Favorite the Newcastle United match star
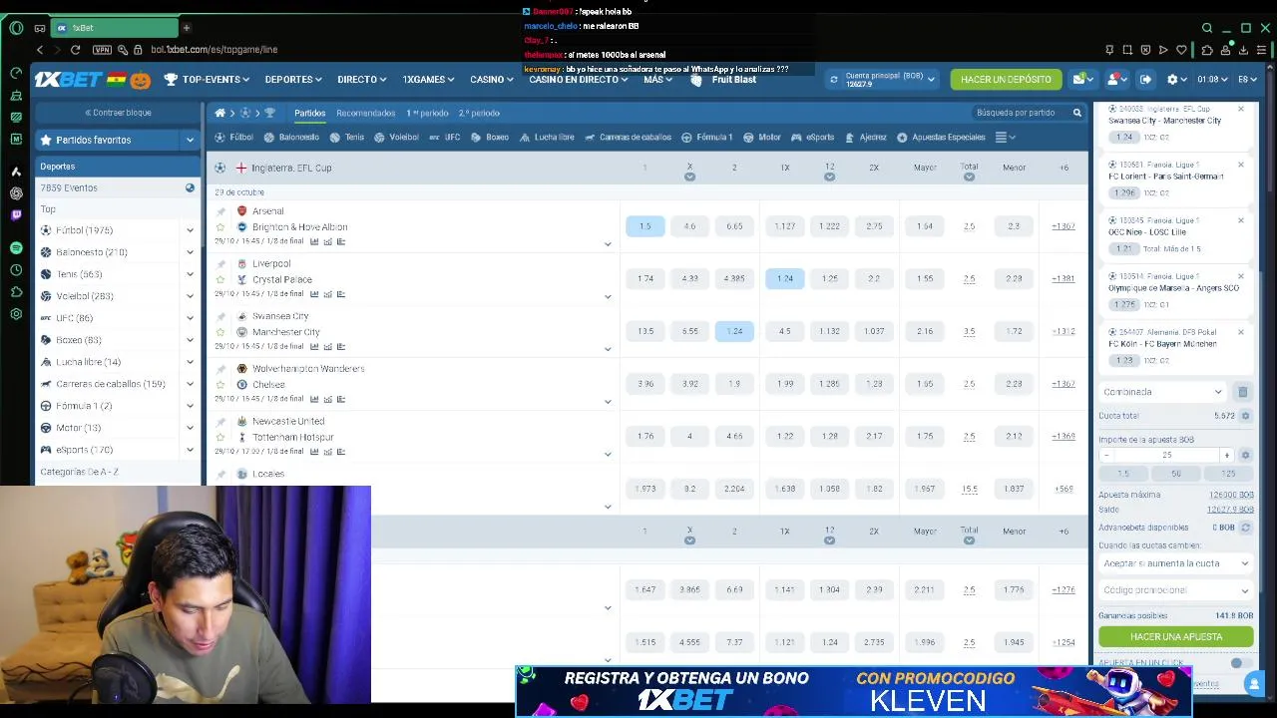The width and height of the screenshot is (1277, 718). pyautogui.click(x=220, y=437)
